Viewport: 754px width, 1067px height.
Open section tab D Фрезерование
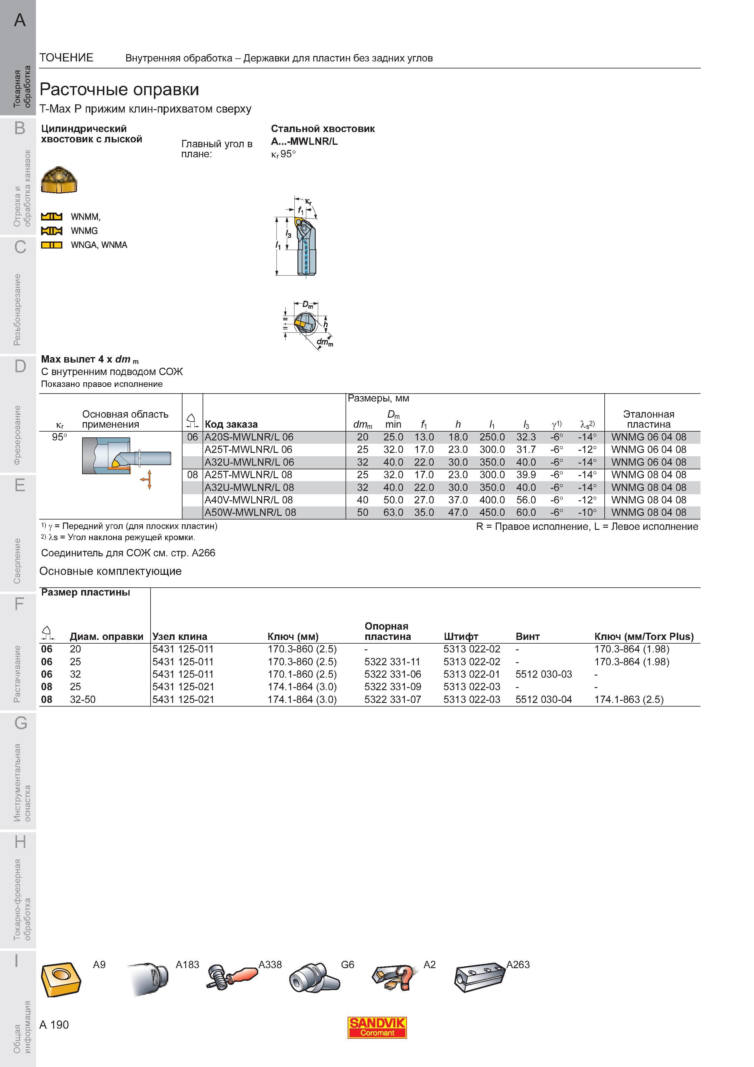[18, 415]
